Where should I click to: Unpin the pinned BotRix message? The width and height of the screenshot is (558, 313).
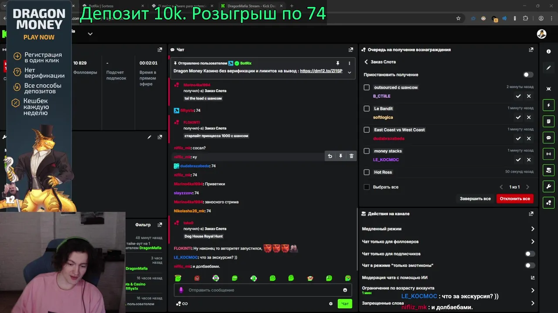(337, 63)
